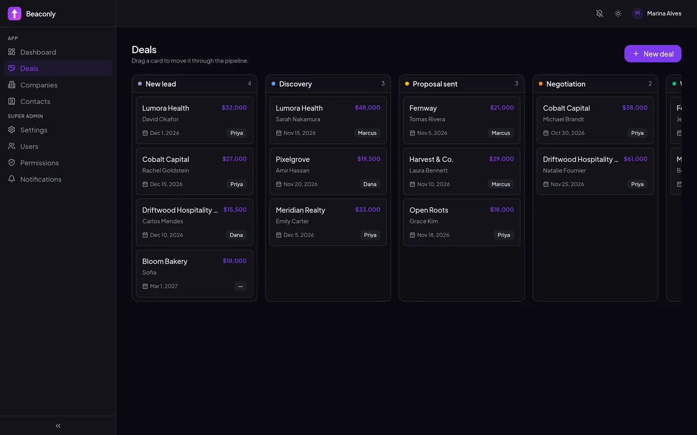Click the Beaconly logo icon
The image size is (697, 435).
click(x=14, y=13)
